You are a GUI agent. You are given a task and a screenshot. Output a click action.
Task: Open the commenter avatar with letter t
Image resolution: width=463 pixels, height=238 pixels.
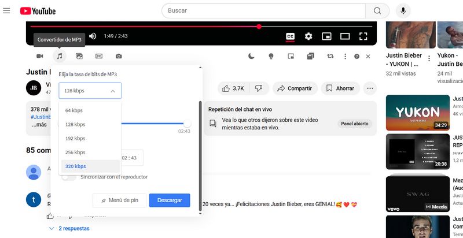(34, 200)
